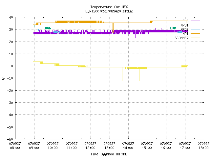Image resolution: width=210 pixels, height=157 pixels.
Task: Click the y-axis label -20
Action: [10, 91]
